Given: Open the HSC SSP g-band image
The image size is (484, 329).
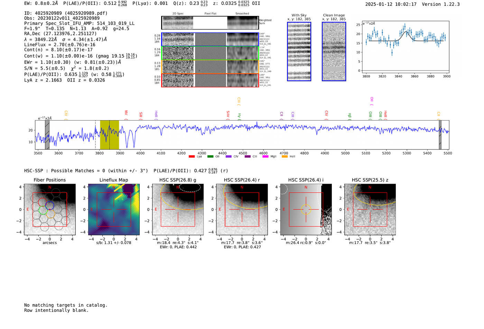Looking at the screenshot, I should (x=178, y=210).
